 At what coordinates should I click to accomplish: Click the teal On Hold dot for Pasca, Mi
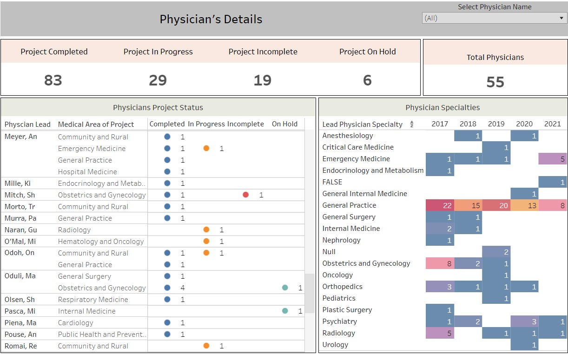pos(285,311)
